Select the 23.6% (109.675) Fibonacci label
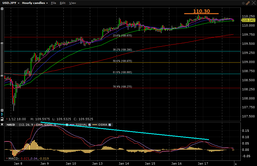Viewport: 257px width, 166px height. [122, 35]
